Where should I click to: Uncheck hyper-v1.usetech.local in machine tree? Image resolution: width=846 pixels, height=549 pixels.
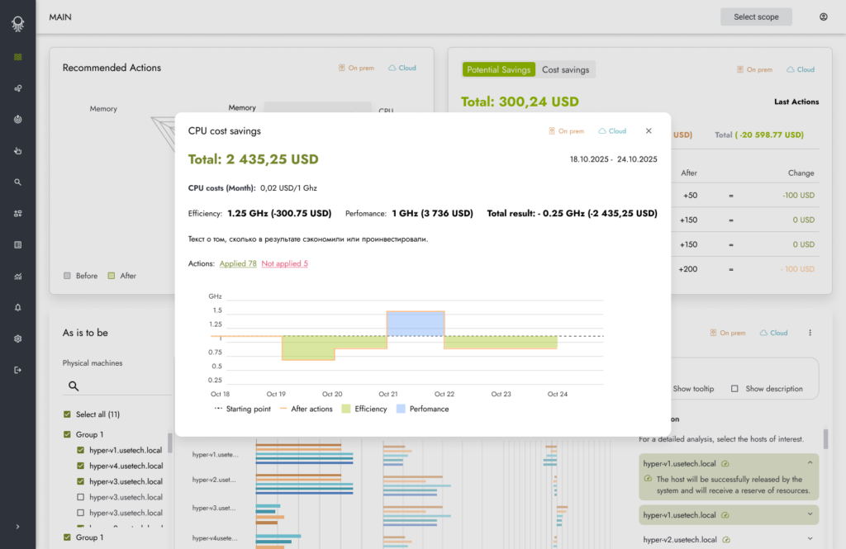(x=80, y=450)
